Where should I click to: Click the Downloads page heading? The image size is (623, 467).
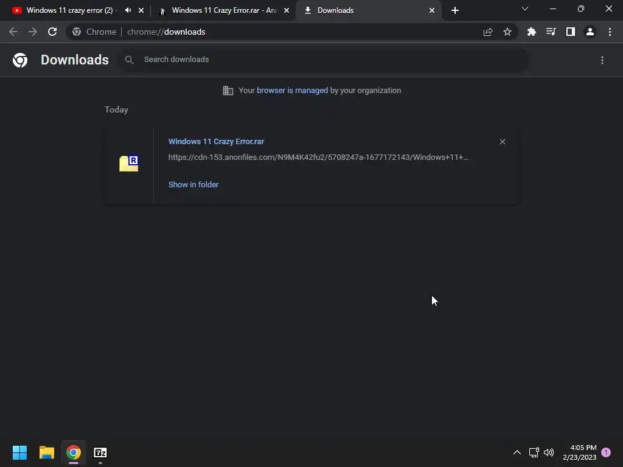tap(75, 60)
